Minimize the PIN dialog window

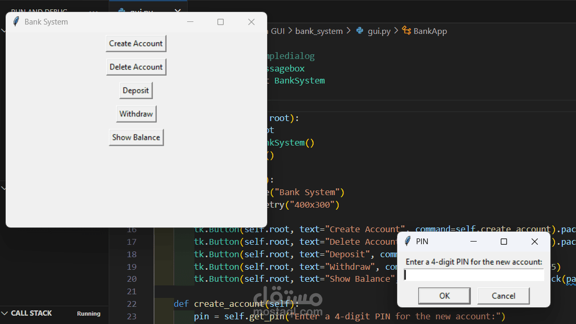pos(473,242)
